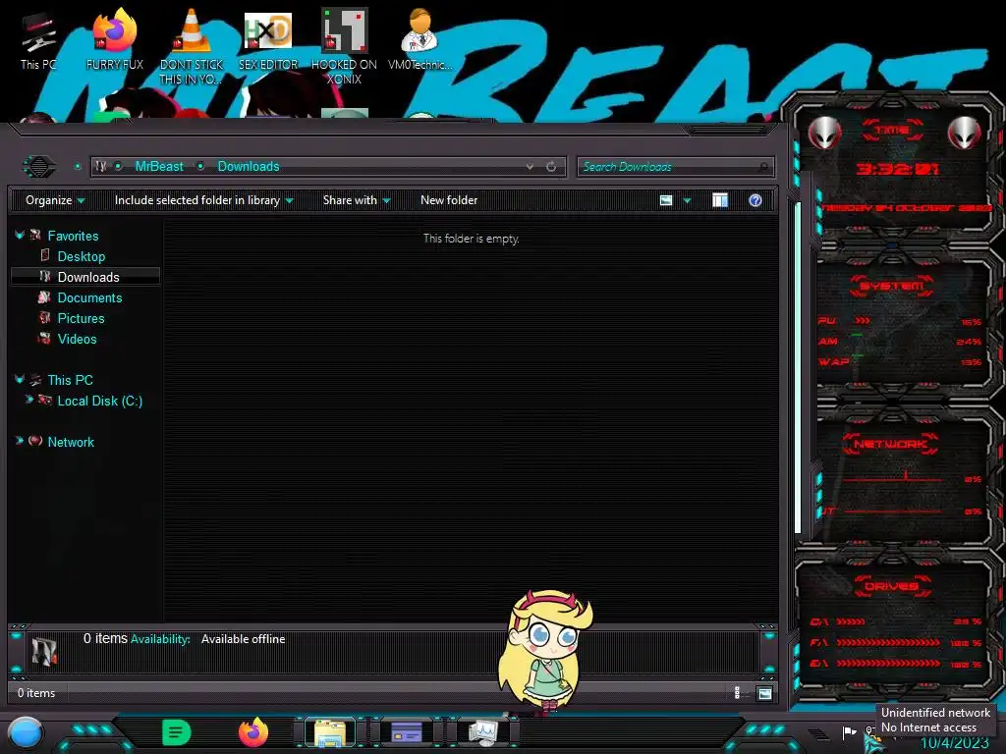Click the folder thumbnail in details pane
The width and height of the screenshot is (1006, 754).
tap(44, 652)
